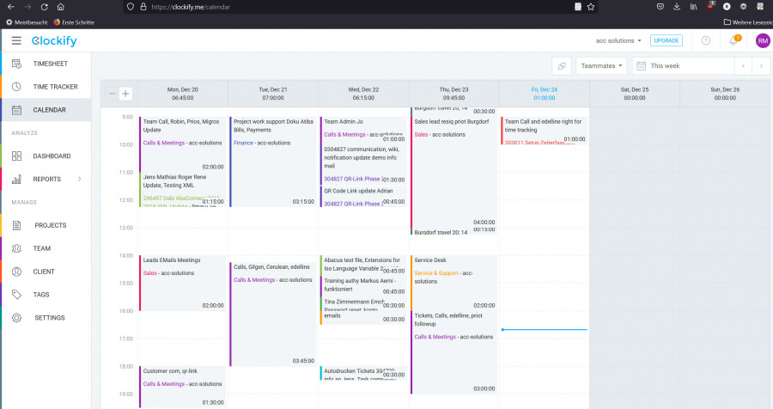Click the UPGRADE button
Screen dimensions: 773x409
666,40
